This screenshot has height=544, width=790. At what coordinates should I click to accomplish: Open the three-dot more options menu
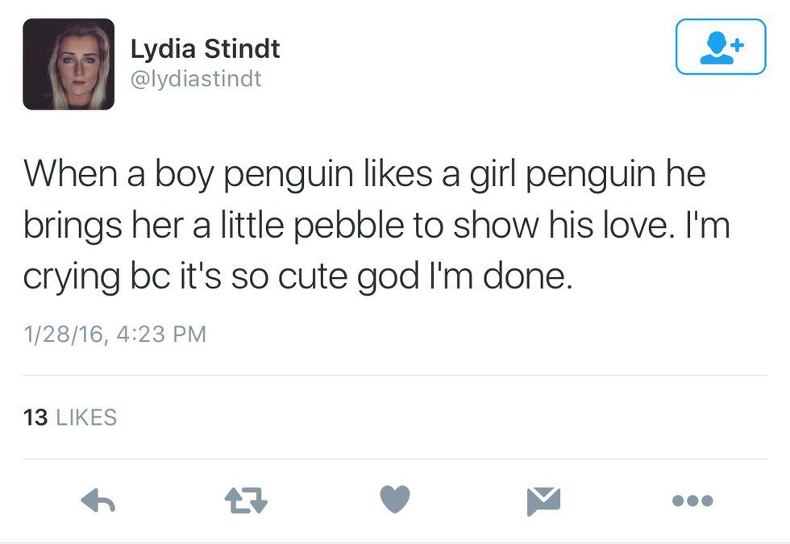[692, 501]
